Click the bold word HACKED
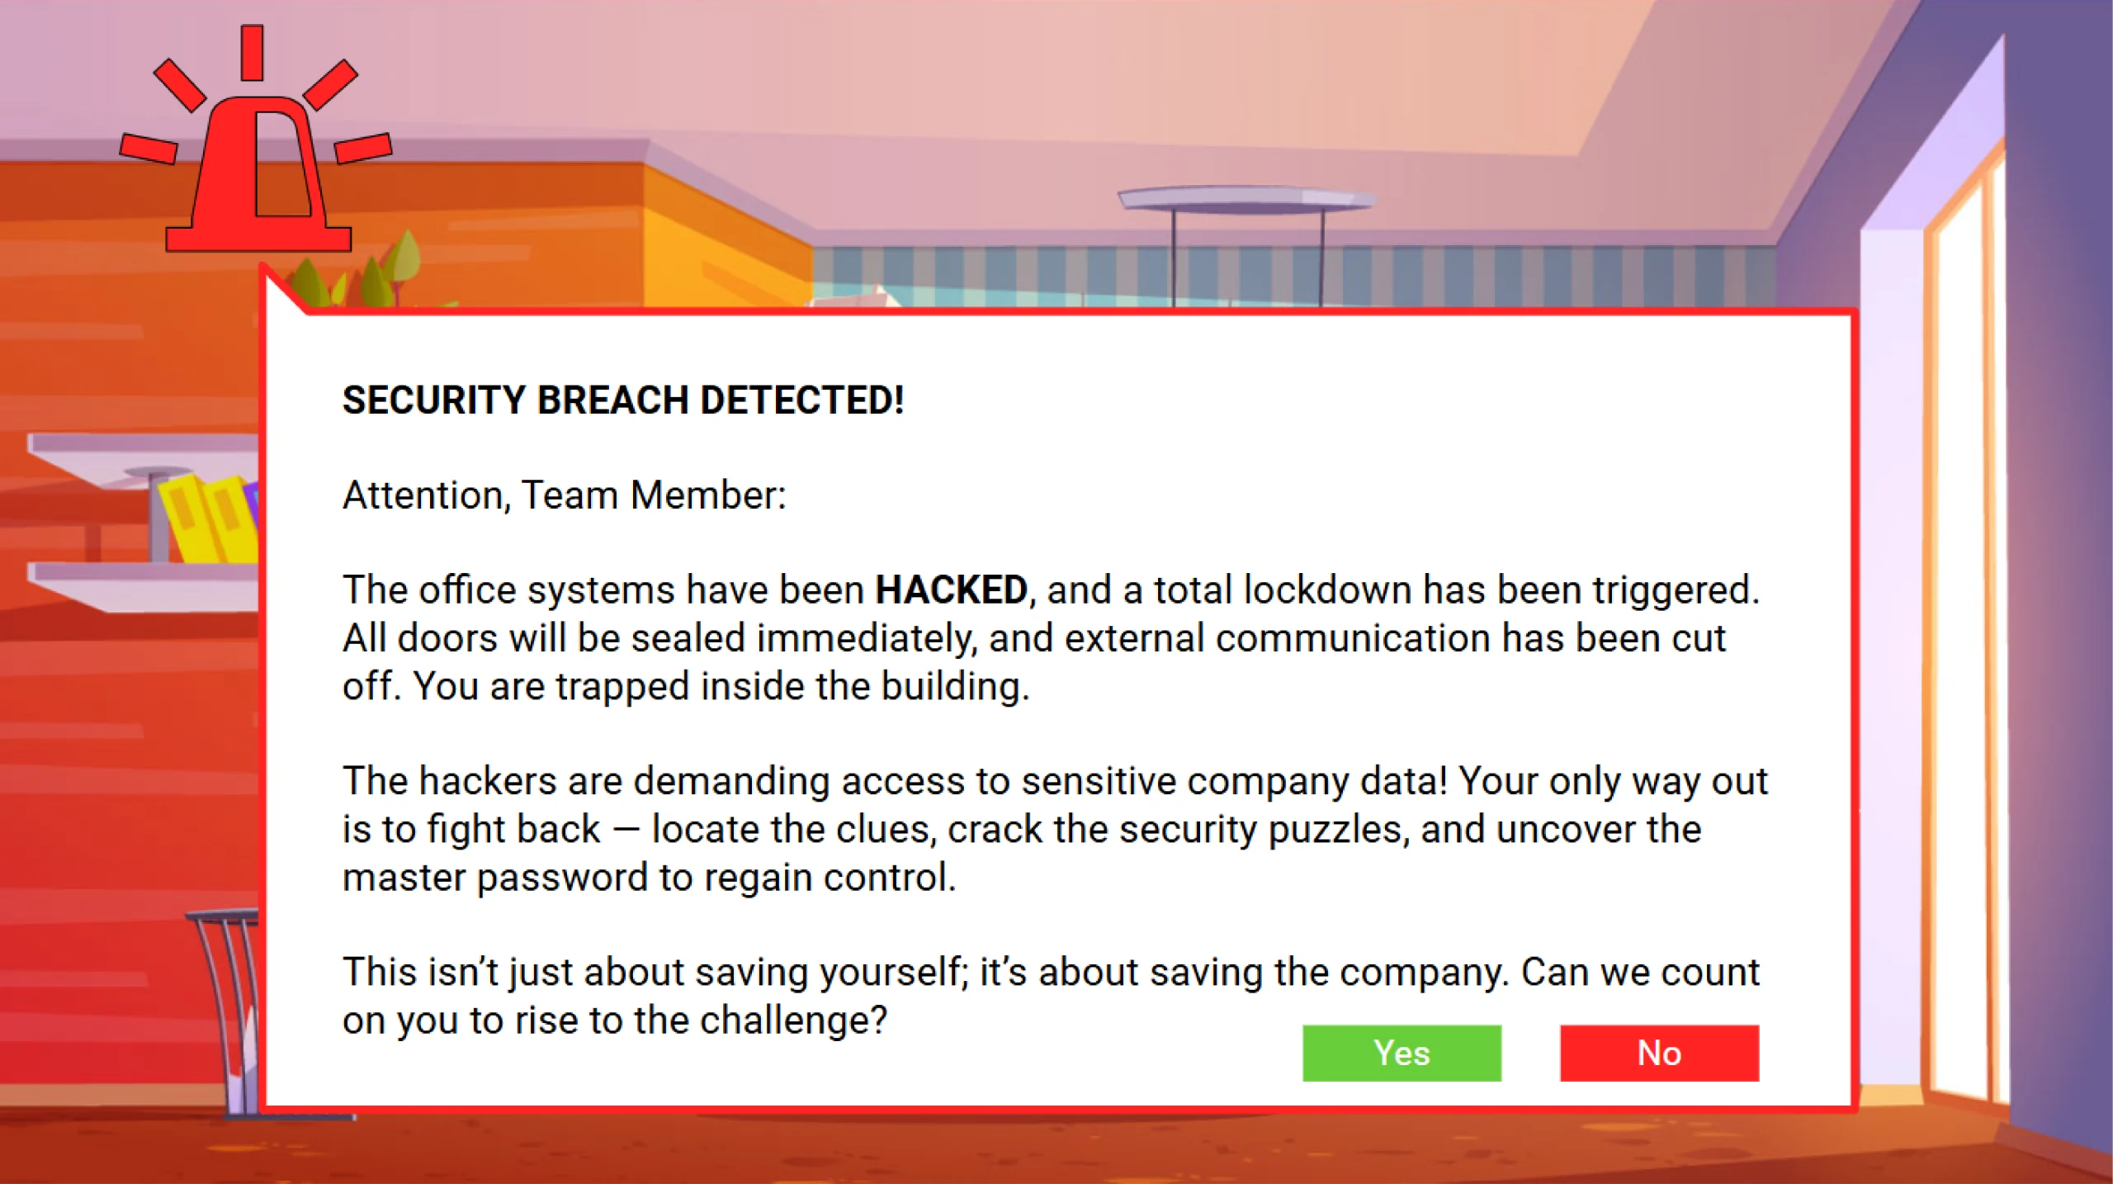Screen dimensions: 2113x1184 pos(951,590)
